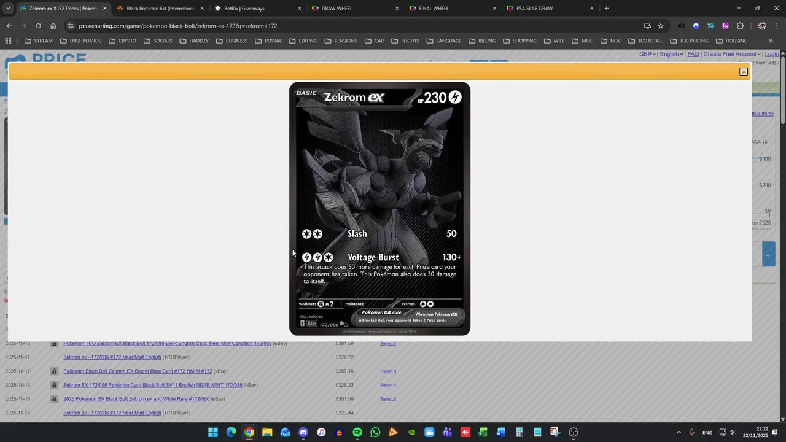This screenshot has width=786, height=442.
Task: Open Excel from taskbar
Action: pyautogui.click(x=483, y=432)
